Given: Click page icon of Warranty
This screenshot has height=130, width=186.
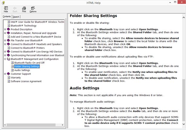Looking at the screenshot, I should (9, 77).
